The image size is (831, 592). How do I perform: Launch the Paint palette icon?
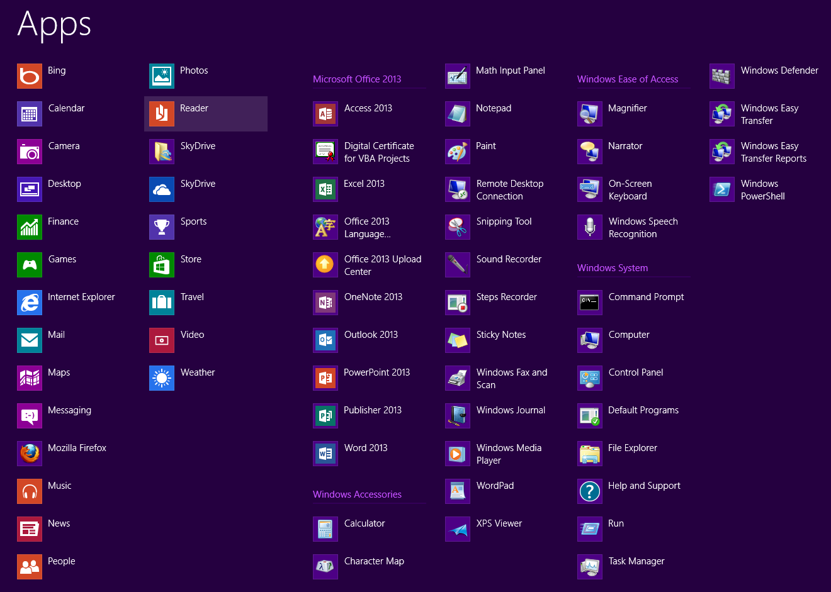(458, 152)
